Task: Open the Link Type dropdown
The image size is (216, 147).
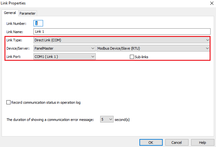Action: [x=122, y=40]
